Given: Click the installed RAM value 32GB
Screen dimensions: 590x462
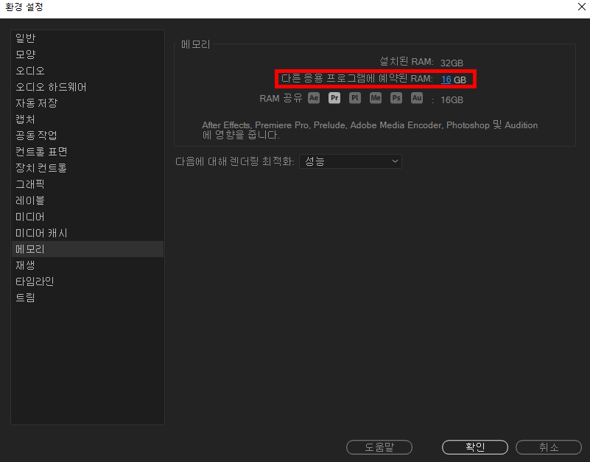Looking at the screenshot, I should [x=452, y=63].
